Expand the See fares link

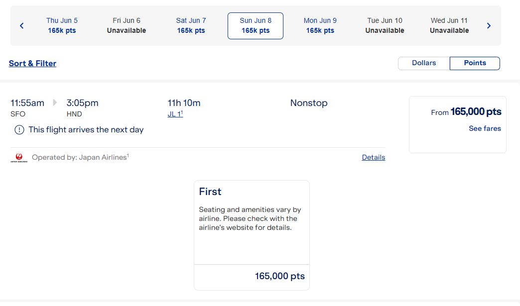pyautogui.click(x=485, y=128)
